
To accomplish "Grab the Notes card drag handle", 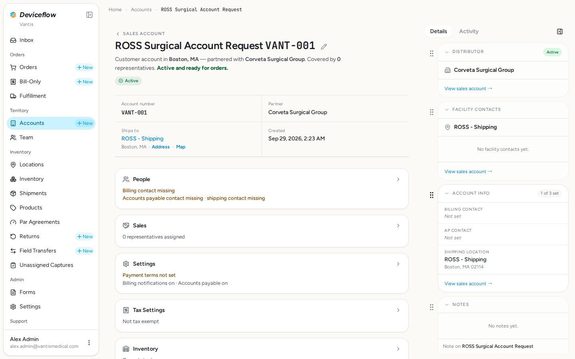I will [x=432, y=307].
